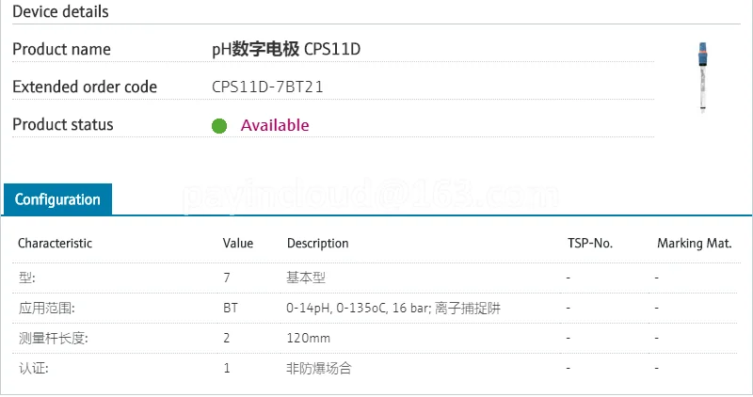This screenshot has width=753, height=397.
Task: Select the 认证 characteristic row label
Action: click(34, 368)
